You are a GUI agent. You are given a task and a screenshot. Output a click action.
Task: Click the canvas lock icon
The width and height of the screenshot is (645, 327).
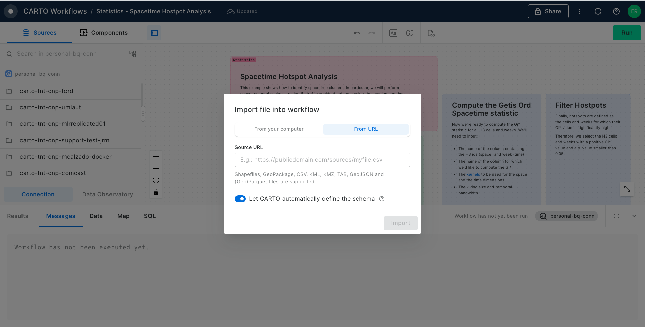click(156, 193)
